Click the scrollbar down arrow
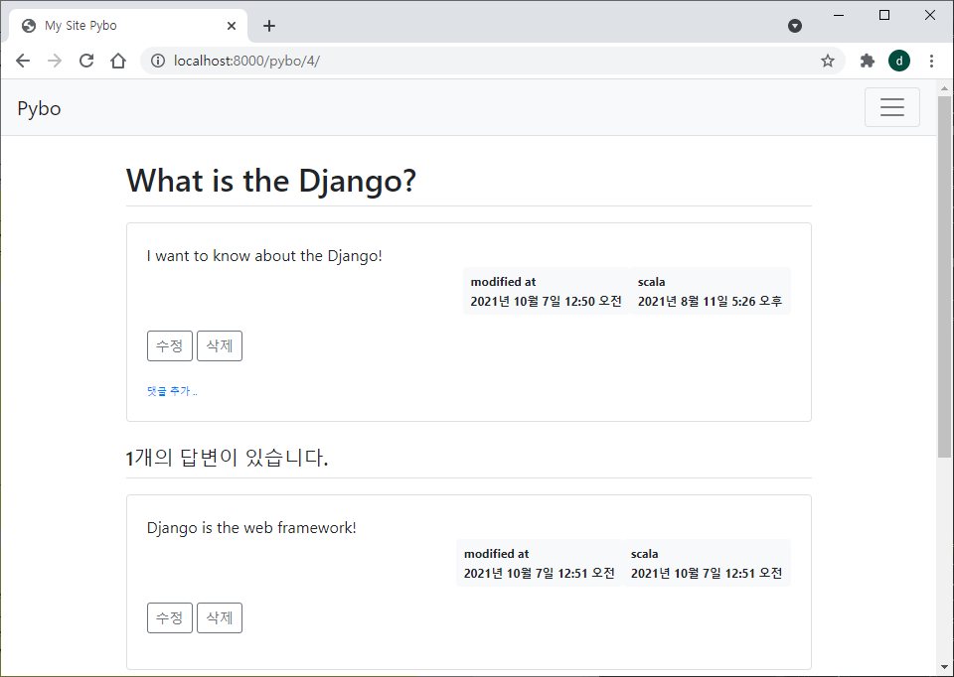 tap(944, 668)
